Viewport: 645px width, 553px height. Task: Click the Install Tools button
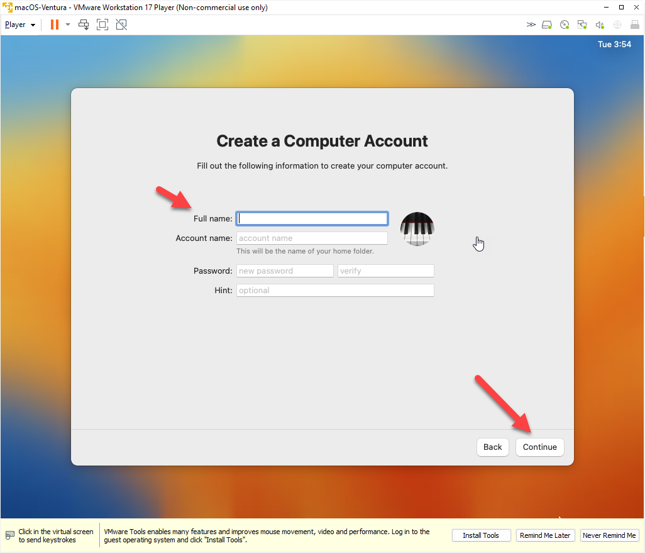(481, 535)
